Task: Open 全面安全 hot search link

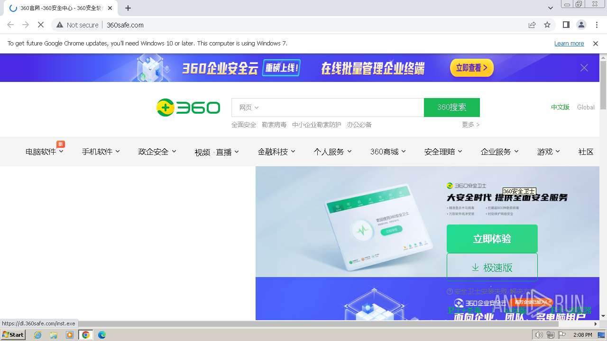Action: (244, 125)
